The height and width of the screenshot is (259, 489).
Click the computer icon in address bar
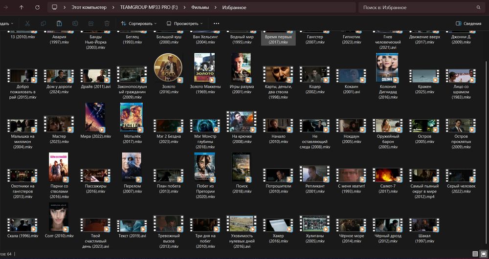55,7
